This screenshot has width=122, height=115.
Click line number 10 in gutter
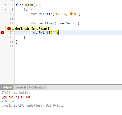coord(12,14)
